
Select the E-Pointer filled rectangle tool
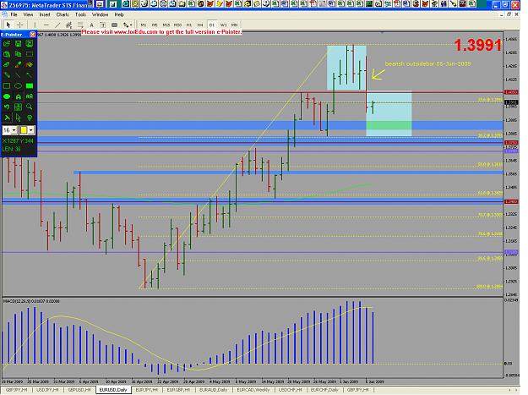[x=30, y=85]
